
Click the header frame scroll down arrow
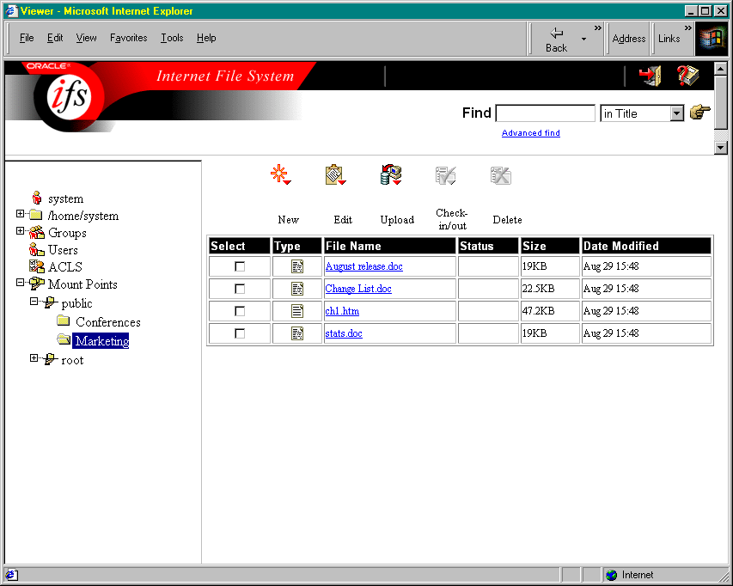click(x=720, y=148)
